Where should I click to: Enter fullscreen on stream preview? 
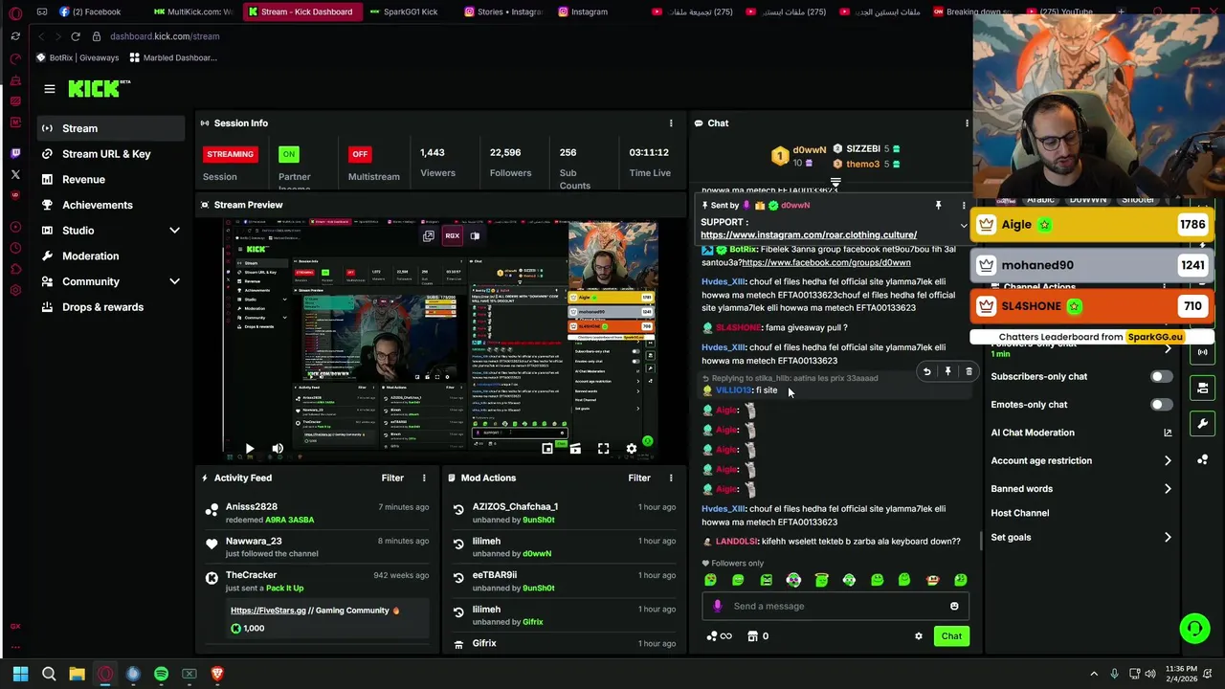tap(603, 448)
